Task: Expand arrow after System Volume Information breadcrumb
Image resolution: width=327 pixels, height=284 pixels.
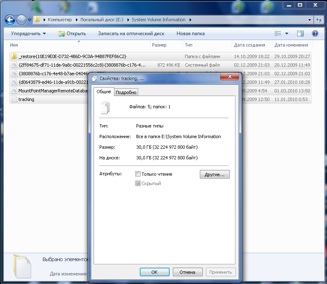Action: (190, 20)
